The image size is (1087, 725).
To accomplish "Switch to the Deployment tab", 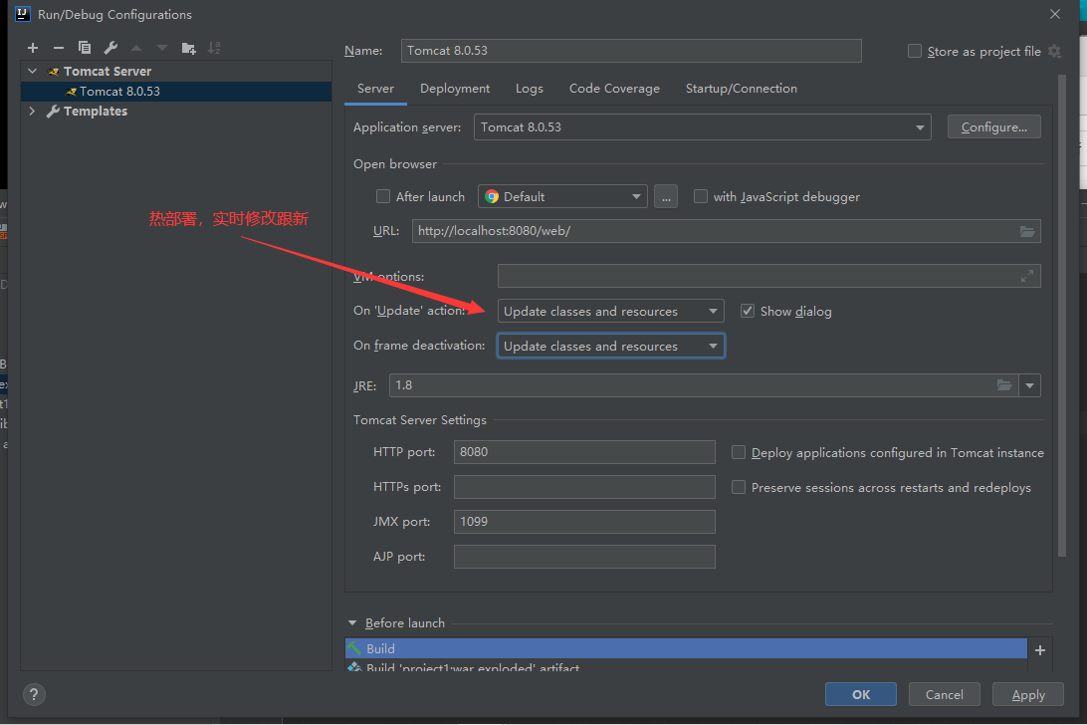I will pos(455,89).
